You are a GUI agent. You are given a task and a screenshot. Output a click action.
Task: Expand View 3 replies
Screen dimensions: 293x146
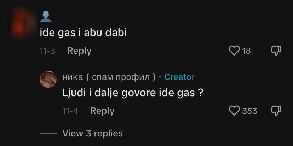click(92, 133)
